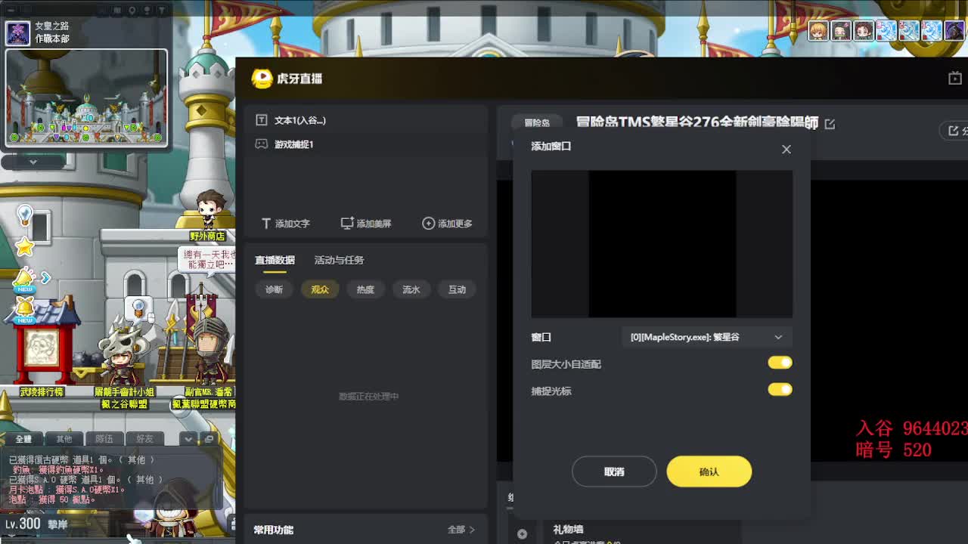Collapse the minimap using the chevron below it
The image size is (968, 544).
pos(33,162)
